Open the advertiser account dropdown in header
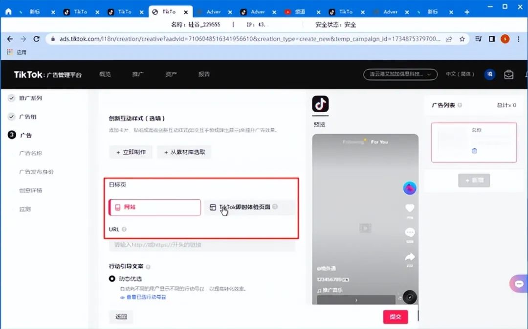The width and height of the screenshot is (528, 329). click(400, 74)
